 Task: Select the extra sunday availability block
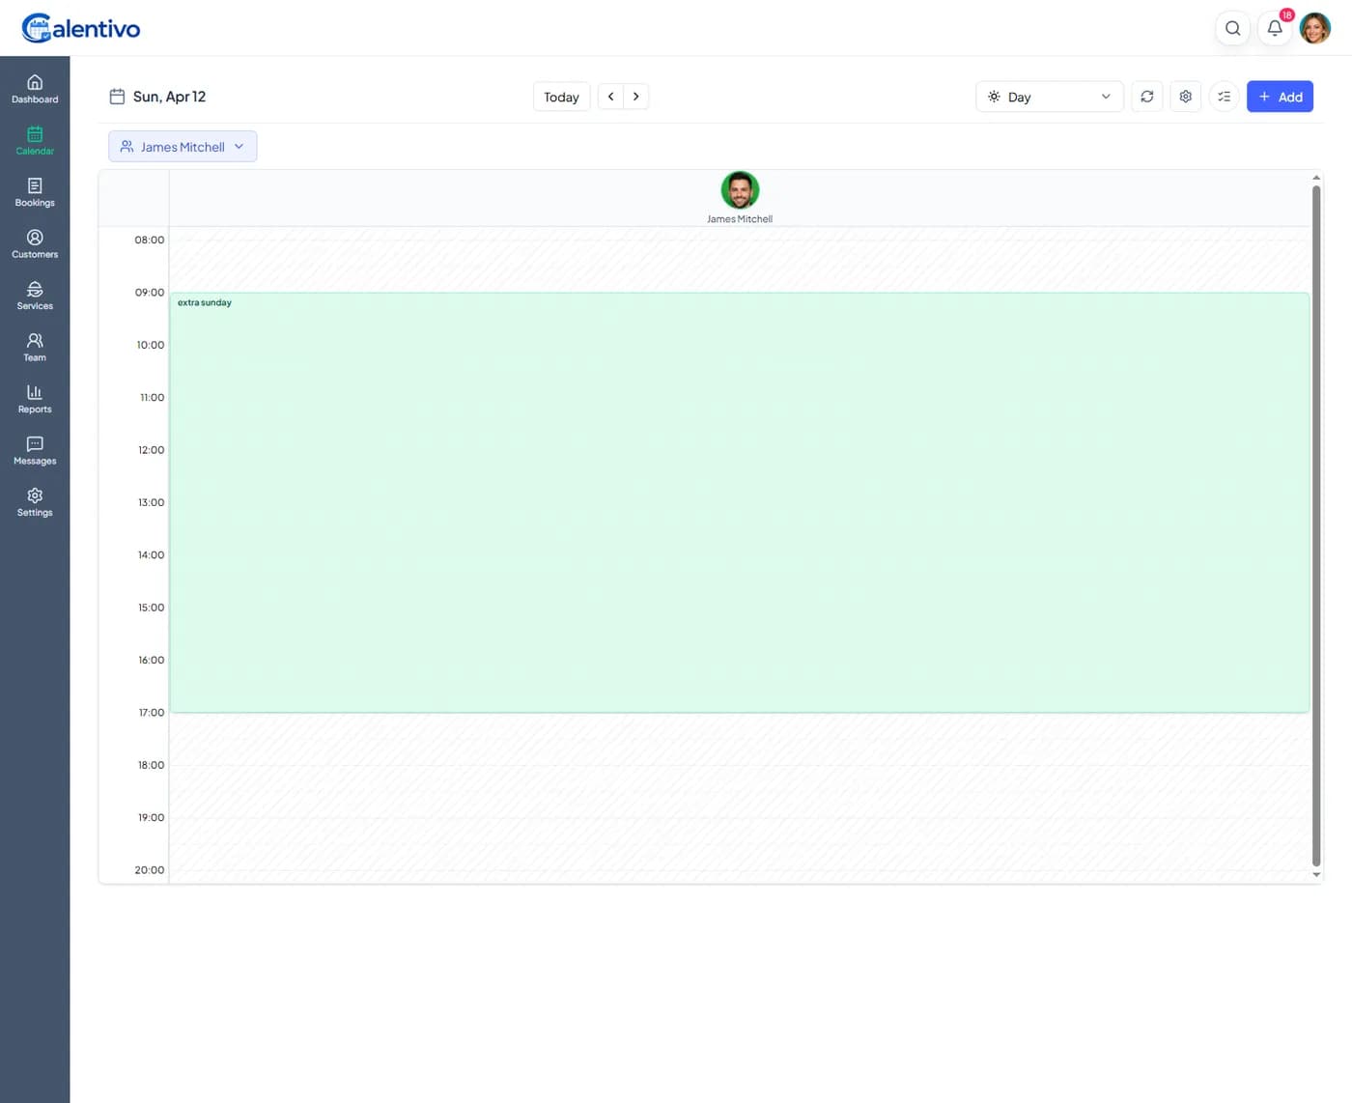tap(740, 500)
